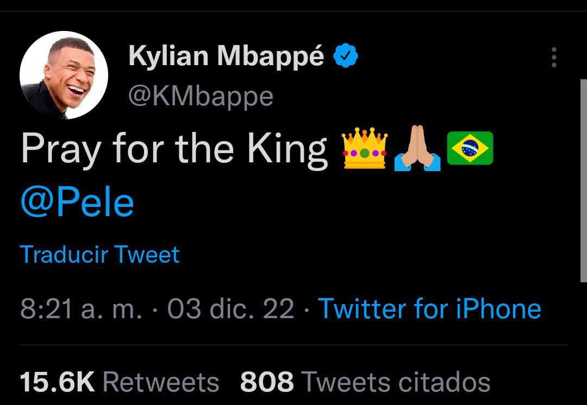
Task: Click the 15.6K retweet count number
Action: [x=58, y=382]
